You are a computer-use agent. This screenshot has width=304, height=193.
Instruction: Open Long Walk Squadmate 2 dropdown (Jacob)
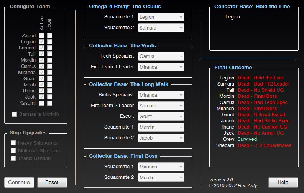(161, 138)
